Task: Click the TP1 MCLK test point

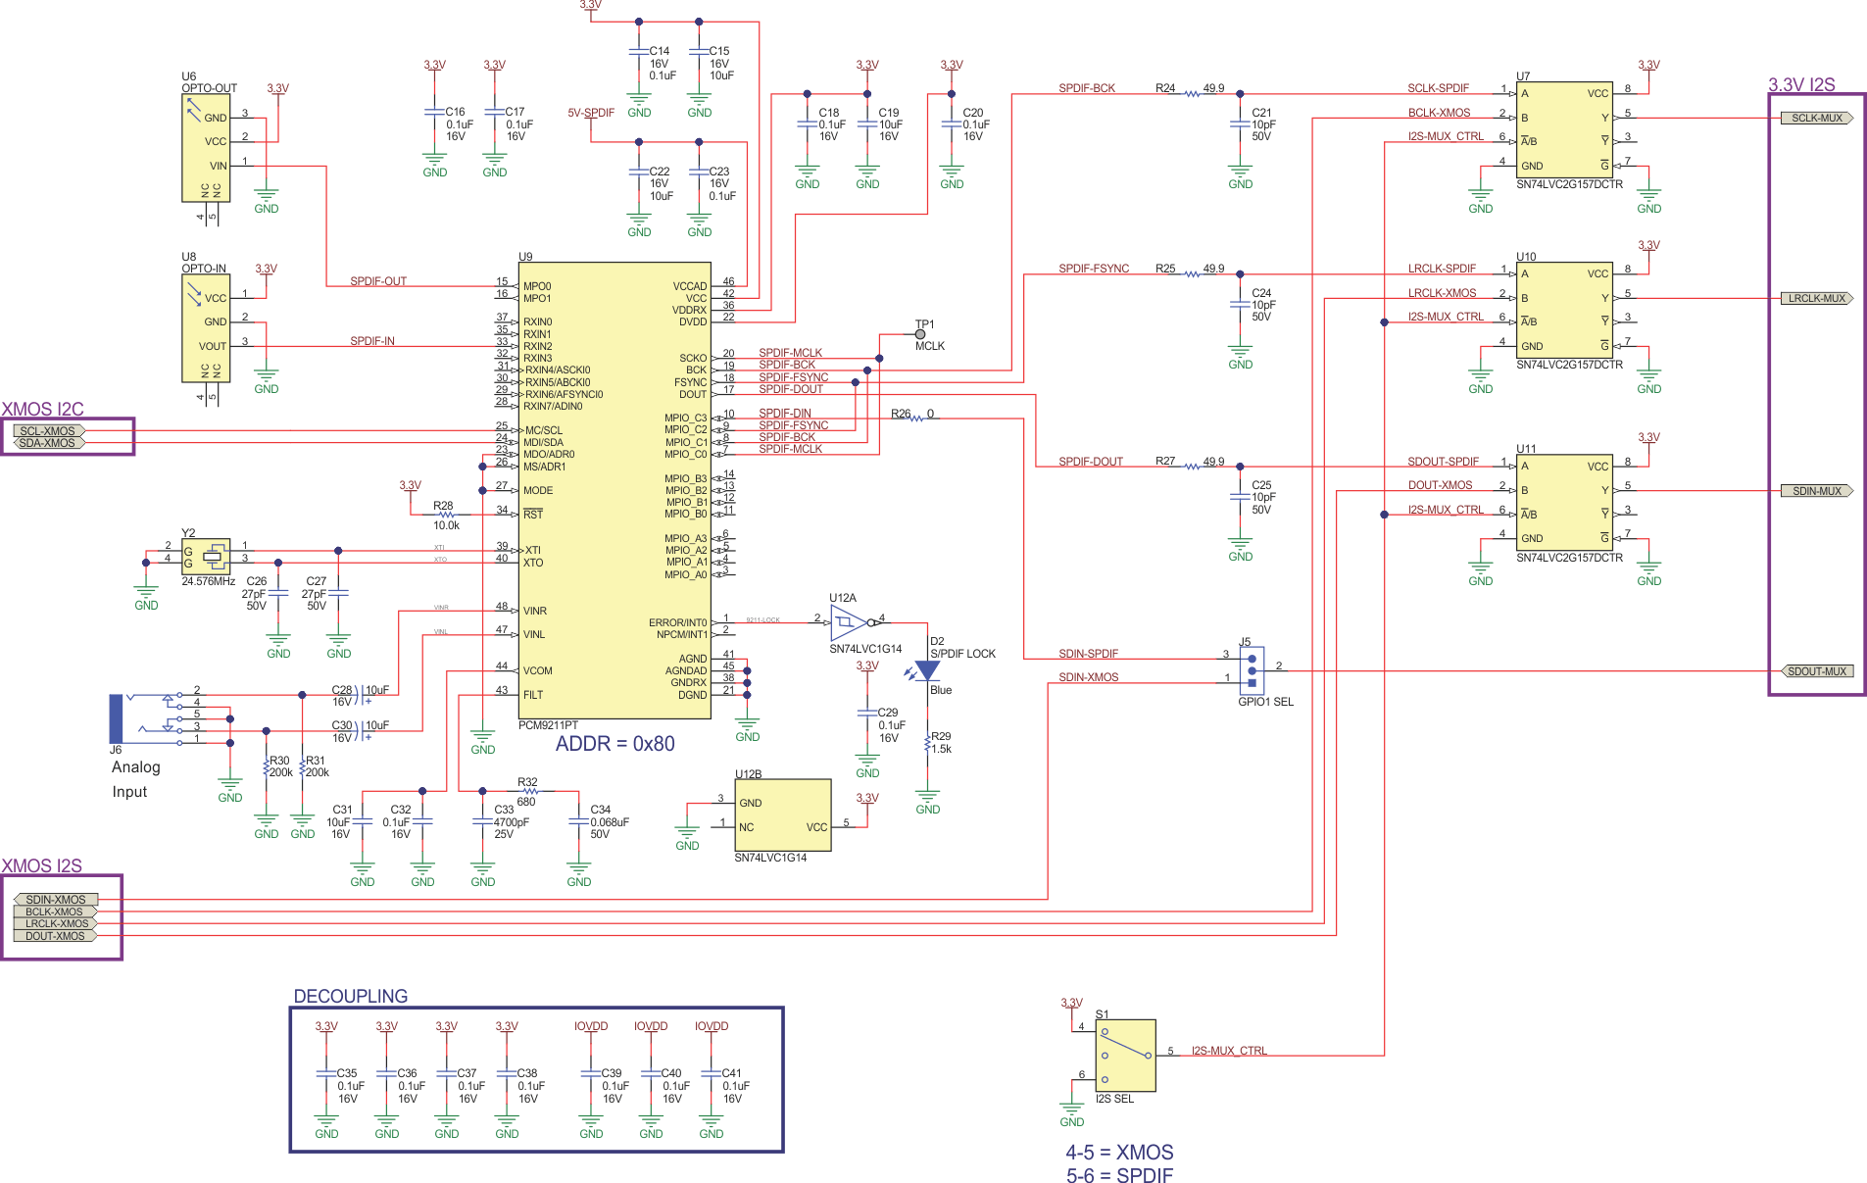Action: (919, 333)
